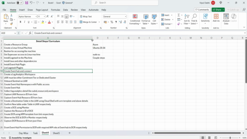Adjust the zoom slider
247x139 pixels.
tap(230, 138)
